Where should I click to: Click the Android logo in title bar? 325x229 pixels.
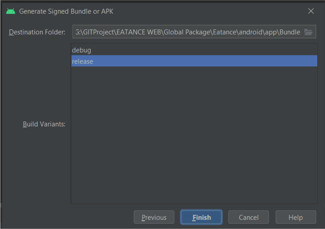point(11,11)
